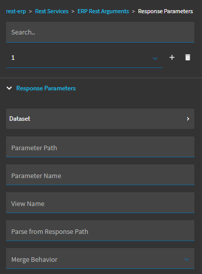Go to rest-erp in the breadcrumb
The height and width of the screenshot is (274, 202).
point(16,11)
